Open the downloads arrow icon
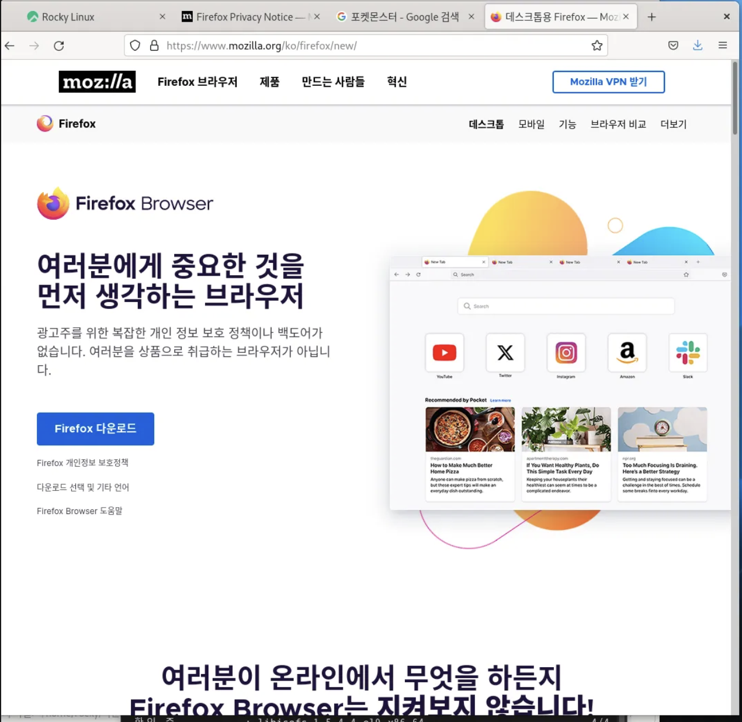The image size is (742, 722). (x=698, y=46)
